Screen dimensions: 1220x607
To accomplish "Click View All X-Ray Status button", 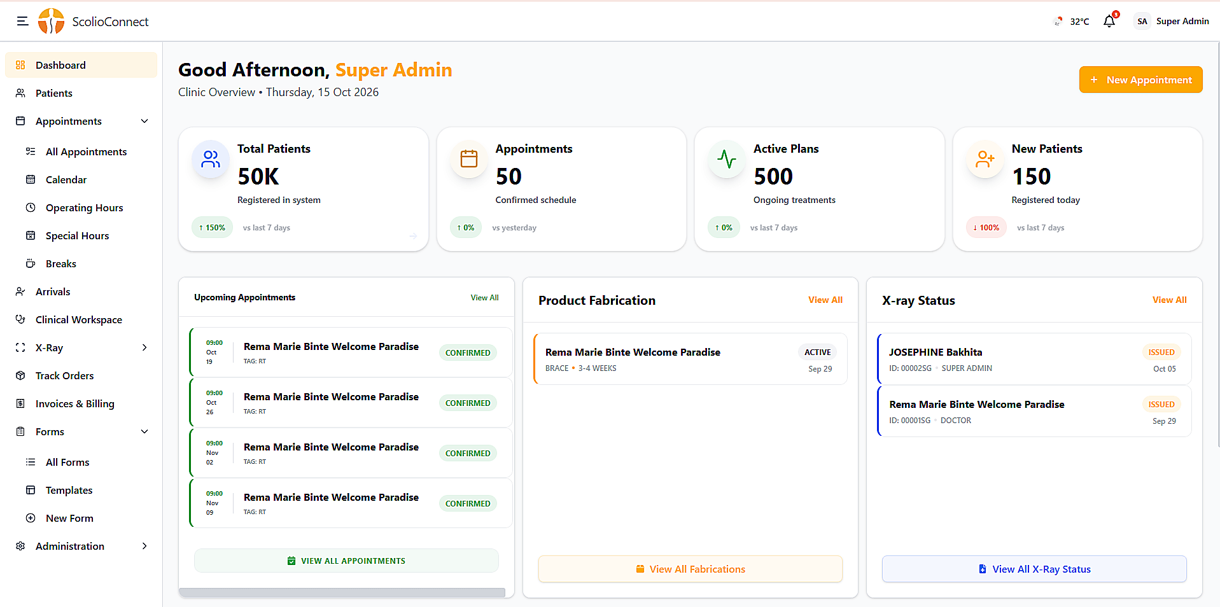I will pos(1034,569).
